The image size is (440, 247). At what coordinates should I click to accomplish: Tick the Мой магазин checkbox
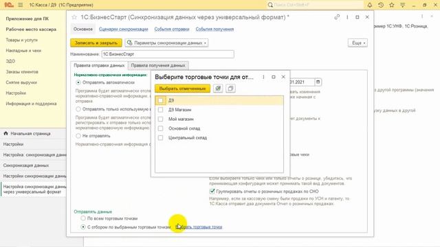click(160, 119)
